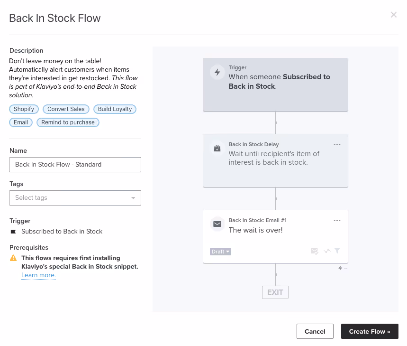Click the envelope icon on Email #1
The image size is (407, 346).
click(x=217, y=224)
